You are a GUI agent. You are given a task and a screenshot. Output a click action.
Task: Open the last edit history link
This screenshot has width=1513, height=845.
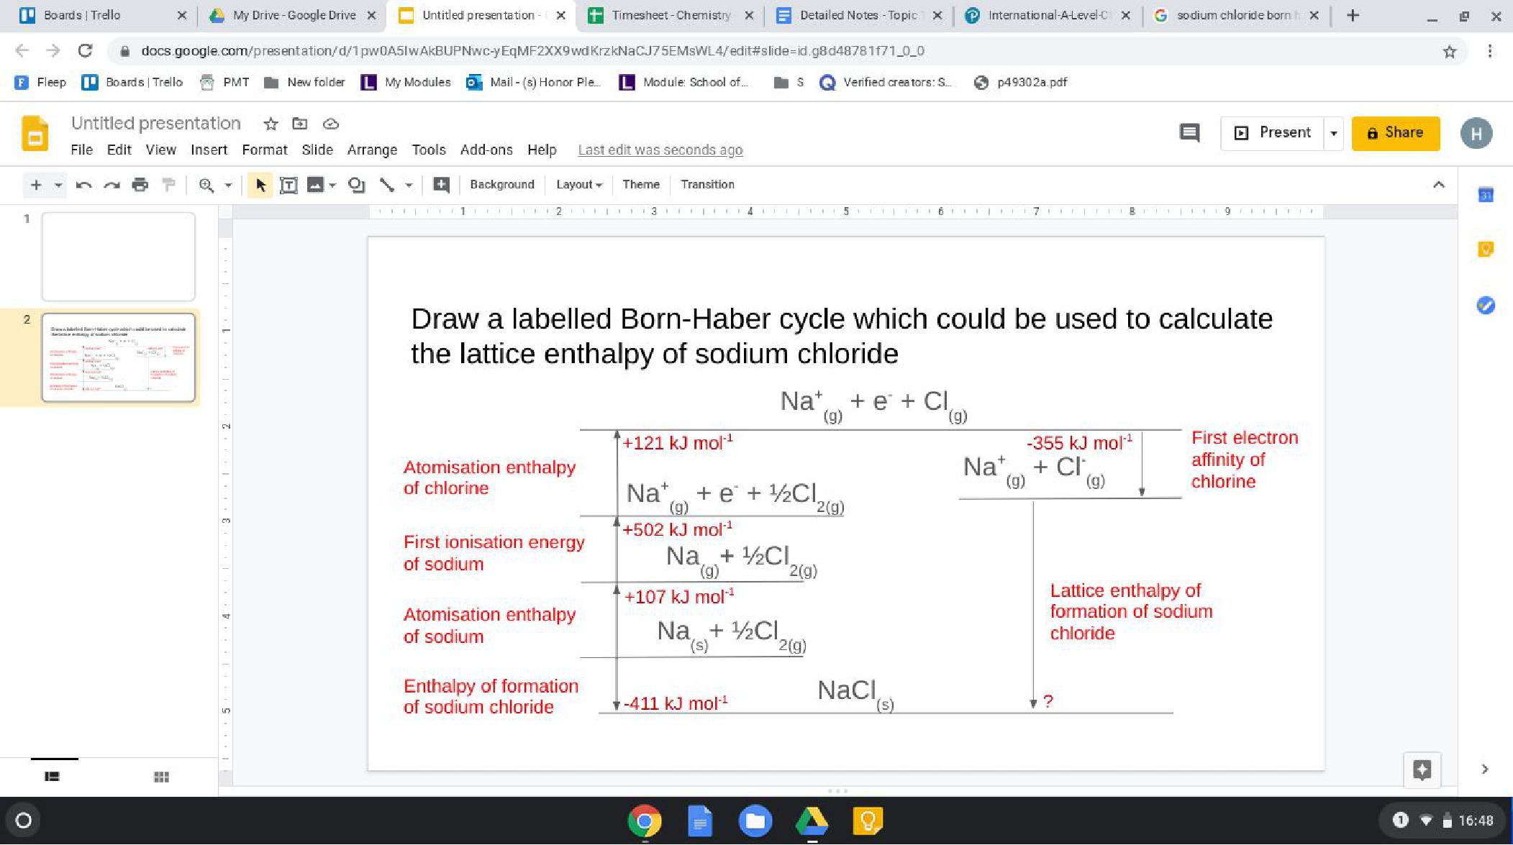coord(660,150)
